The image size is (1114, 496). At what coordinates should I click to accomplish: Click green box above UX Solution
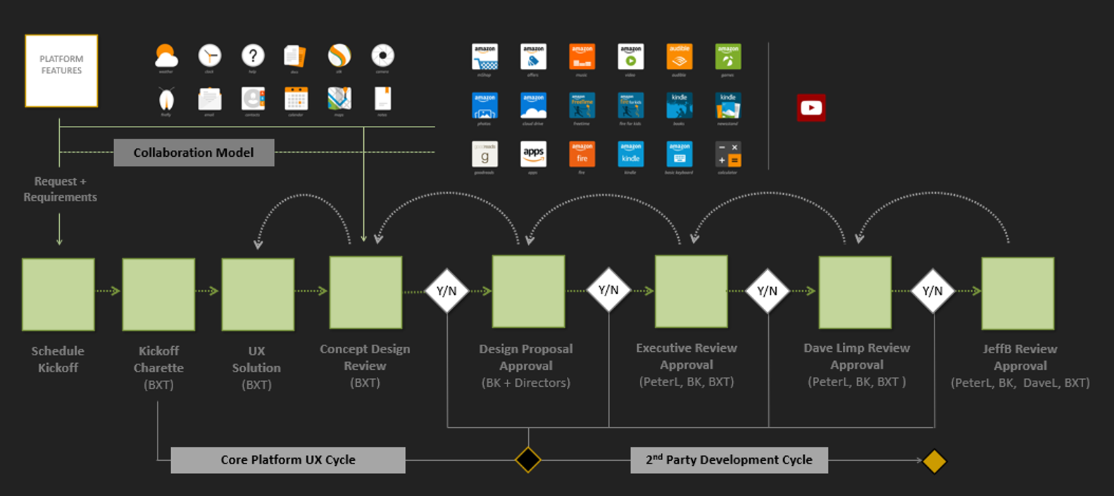[258, 294]
